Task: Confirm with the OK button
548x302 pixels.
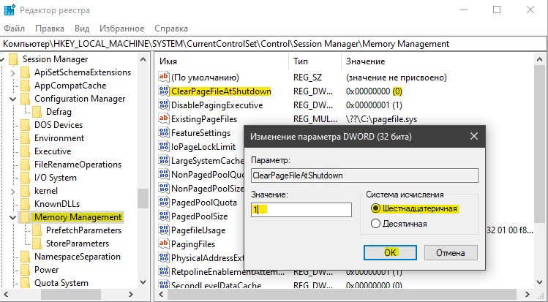Action: coord(390,252)
